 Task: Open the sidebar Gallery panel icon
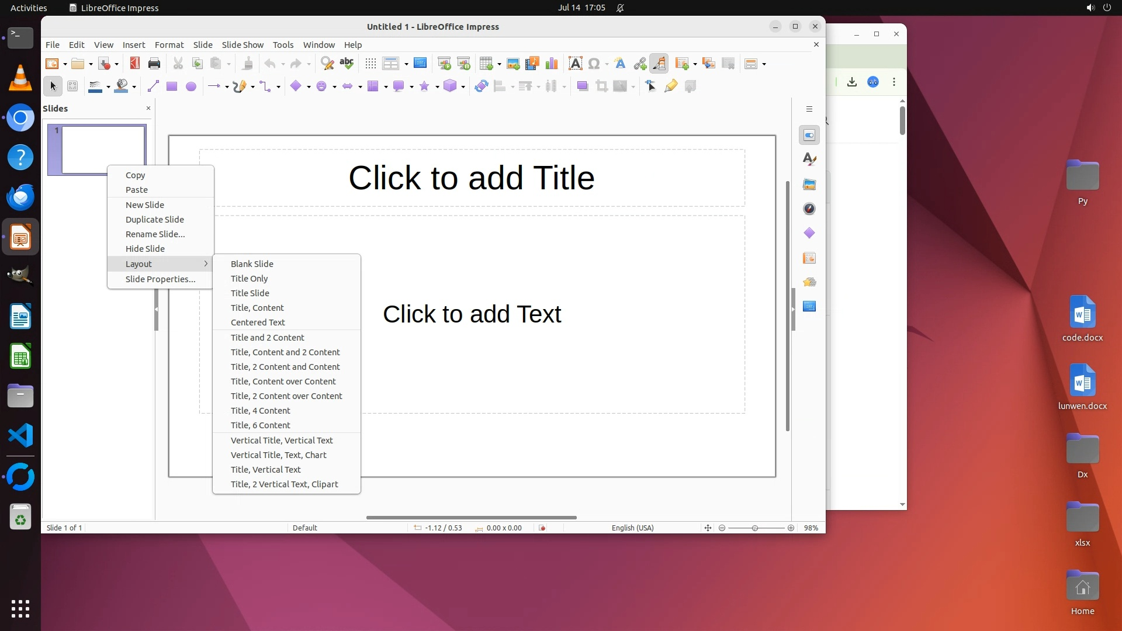(x=809, y=185)
